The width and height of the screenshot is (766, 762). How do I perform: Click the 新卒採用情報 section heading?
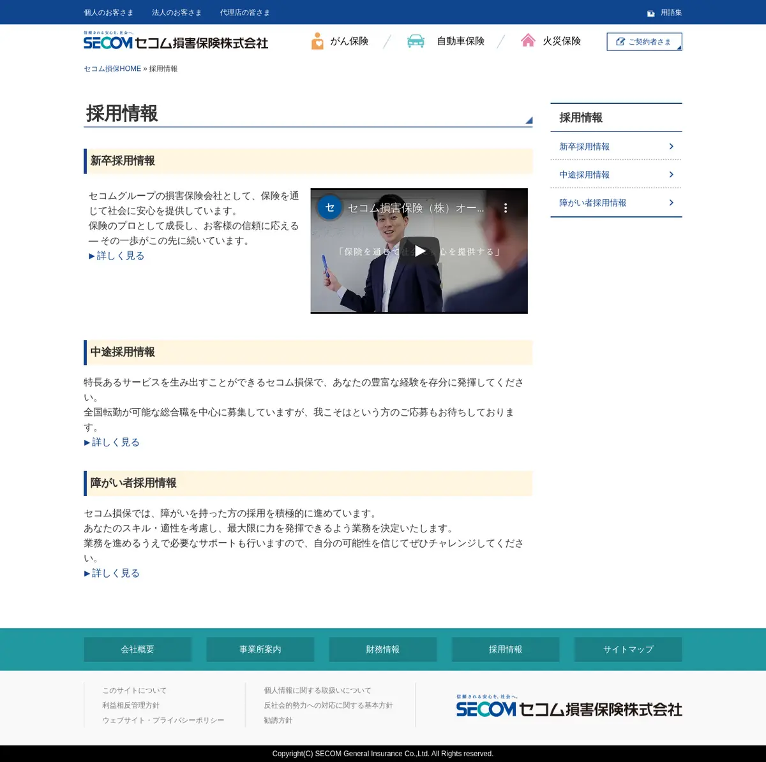123,161
